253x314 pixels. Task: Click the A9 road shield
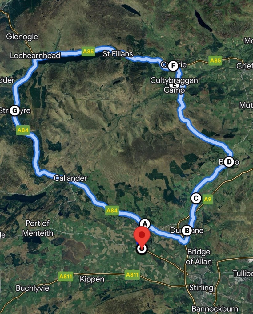[208, 199]
